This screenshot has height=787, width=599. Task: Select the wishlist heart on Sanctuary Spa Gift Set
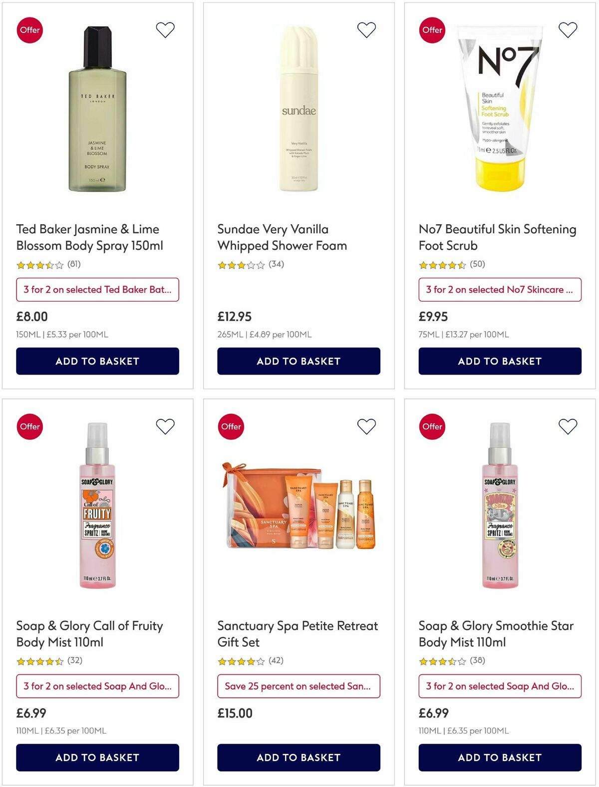(366, 426)
